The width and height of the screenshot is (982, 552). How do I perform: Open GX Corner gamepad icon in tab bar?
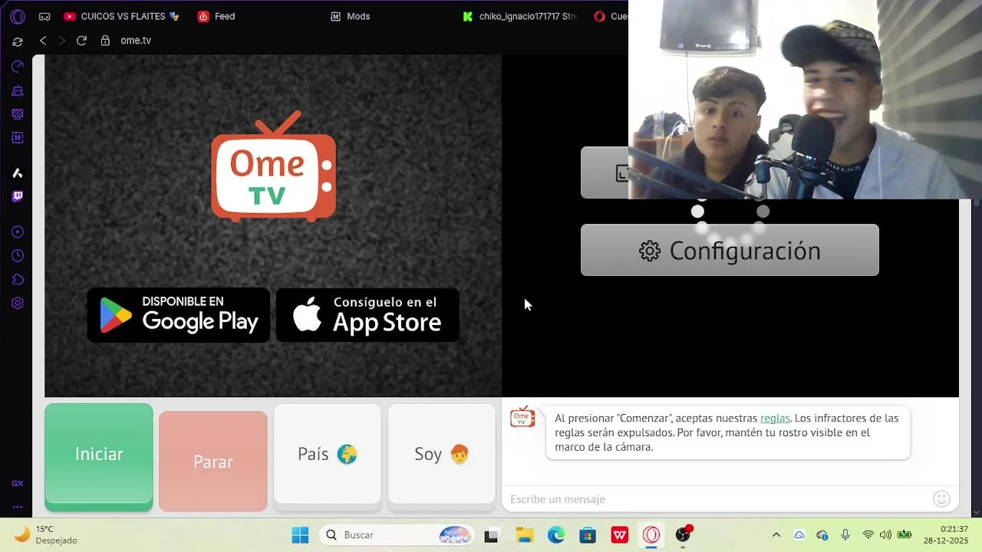[x=44, y=16]
